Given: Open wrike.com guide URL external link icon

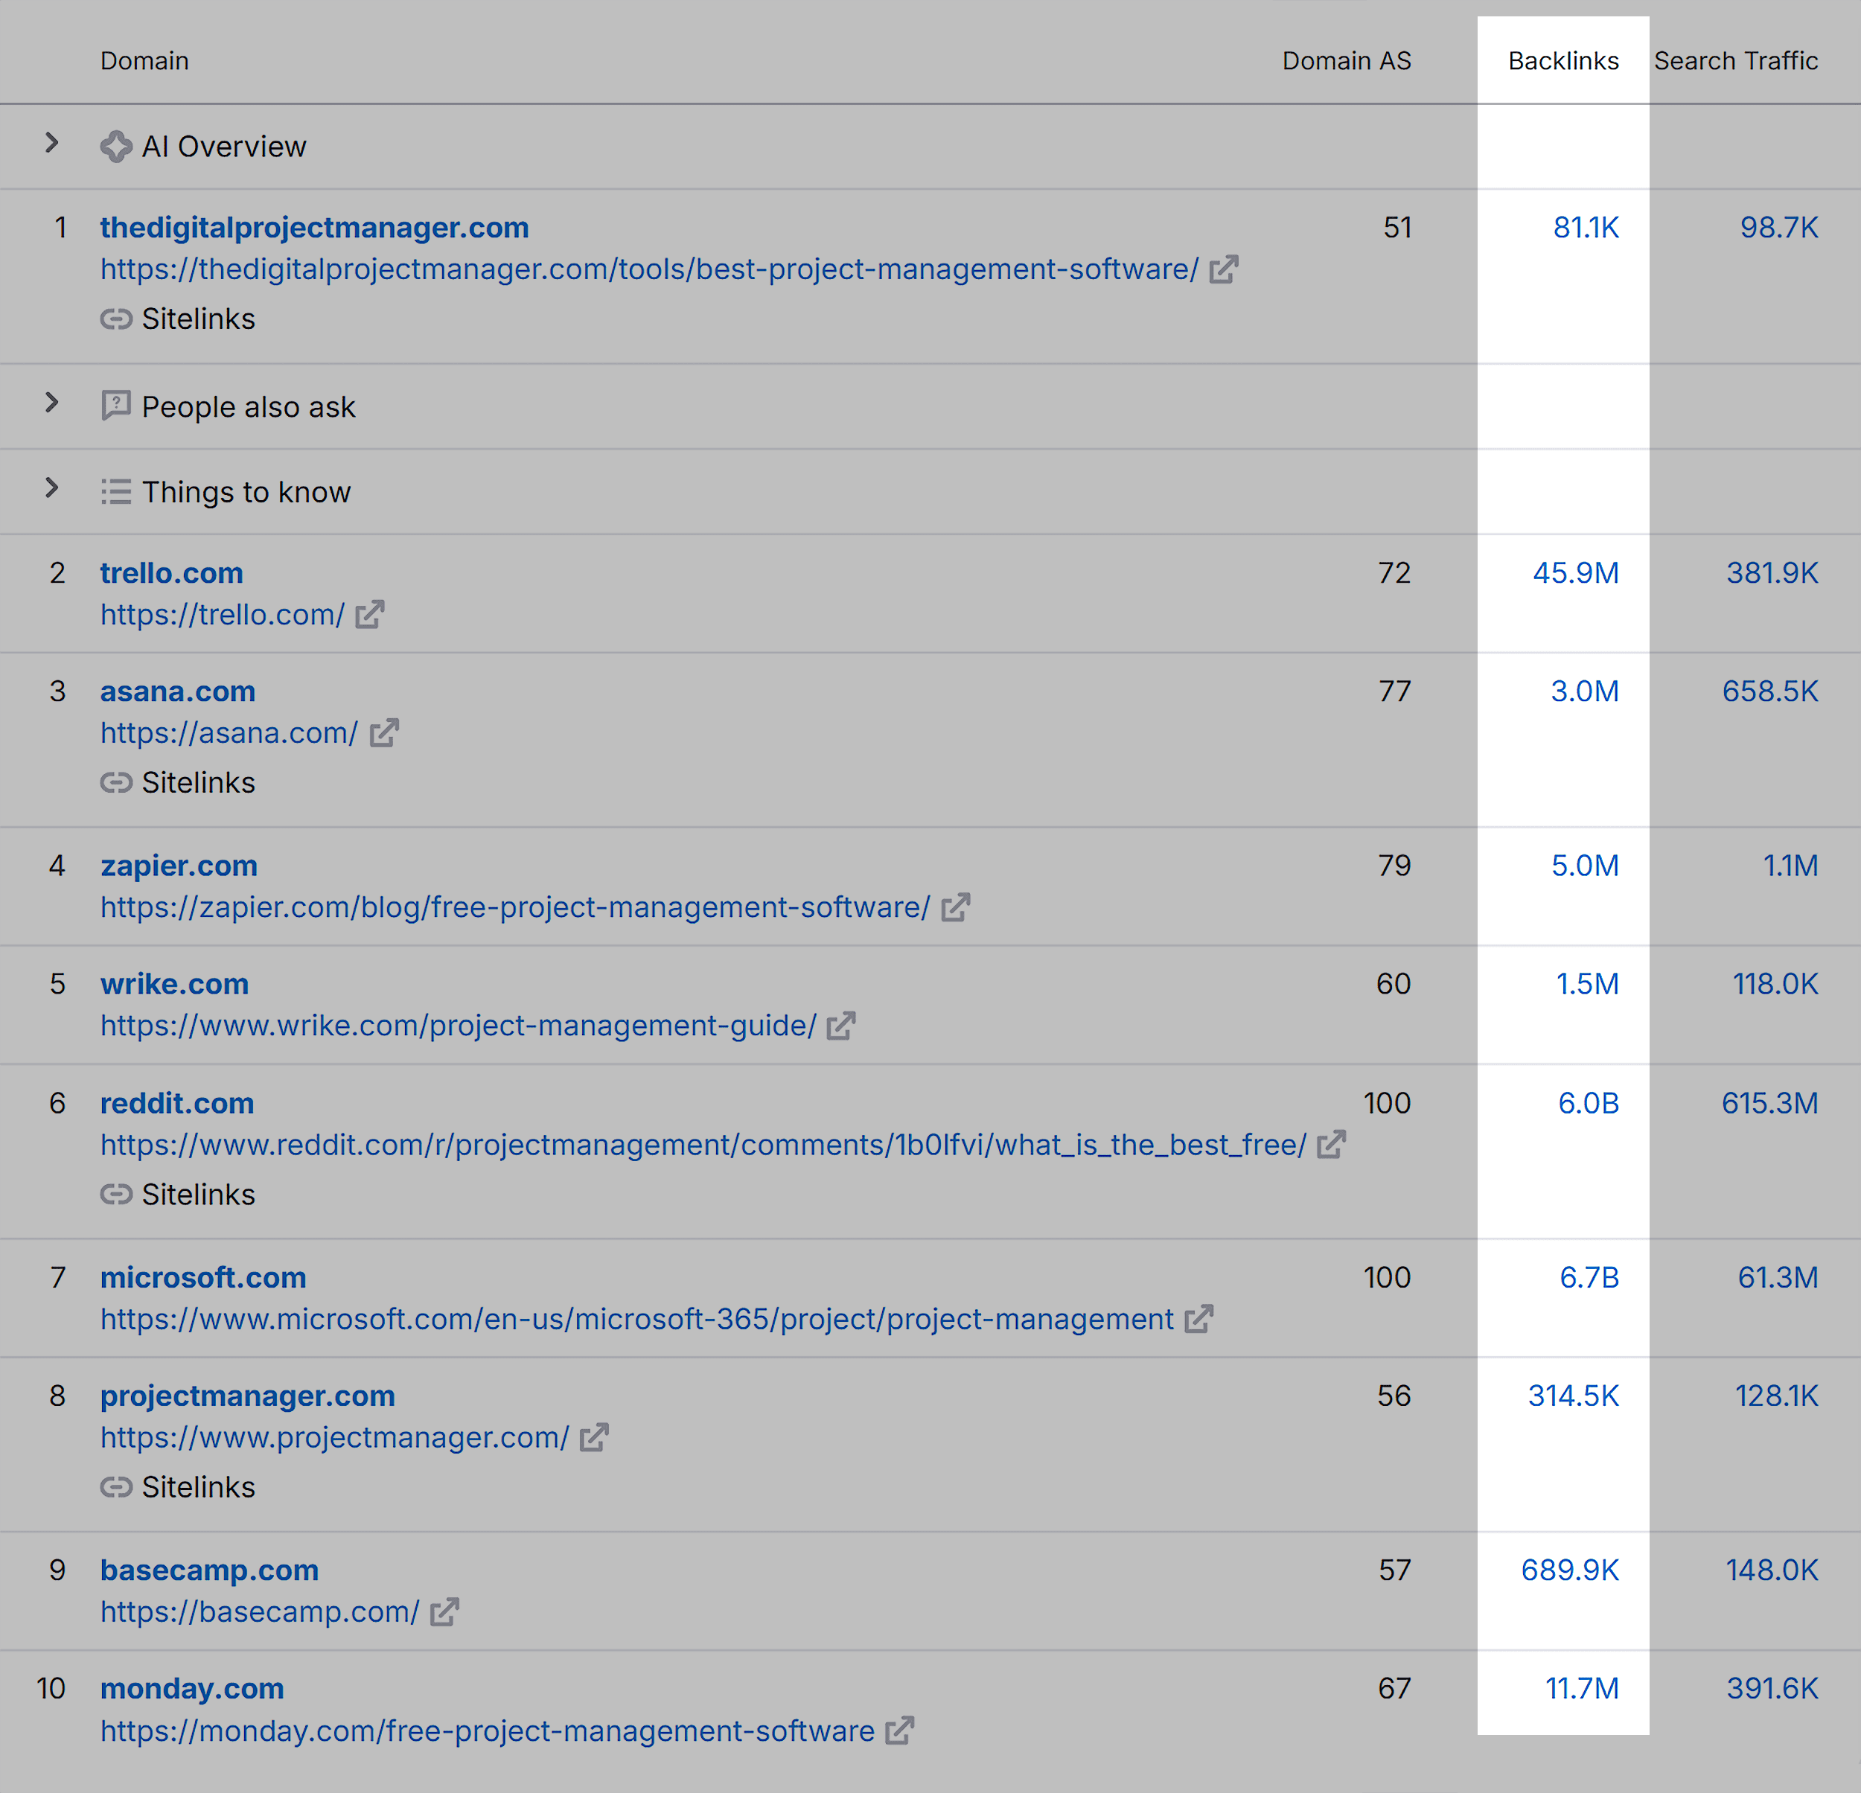Looking at the screenshot, I should tap(841, 1026).
